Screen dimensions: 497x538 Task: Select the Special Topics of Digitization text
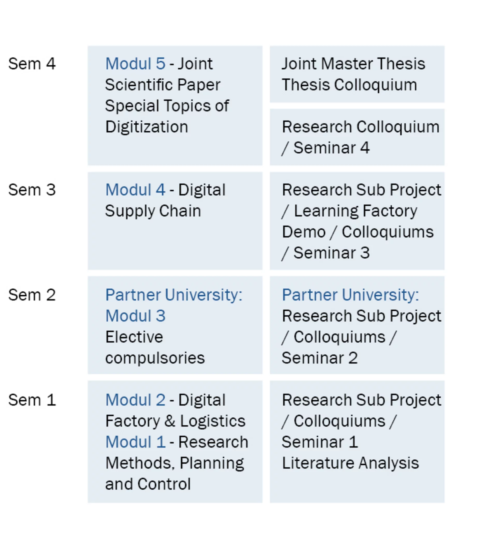(167, 116)
